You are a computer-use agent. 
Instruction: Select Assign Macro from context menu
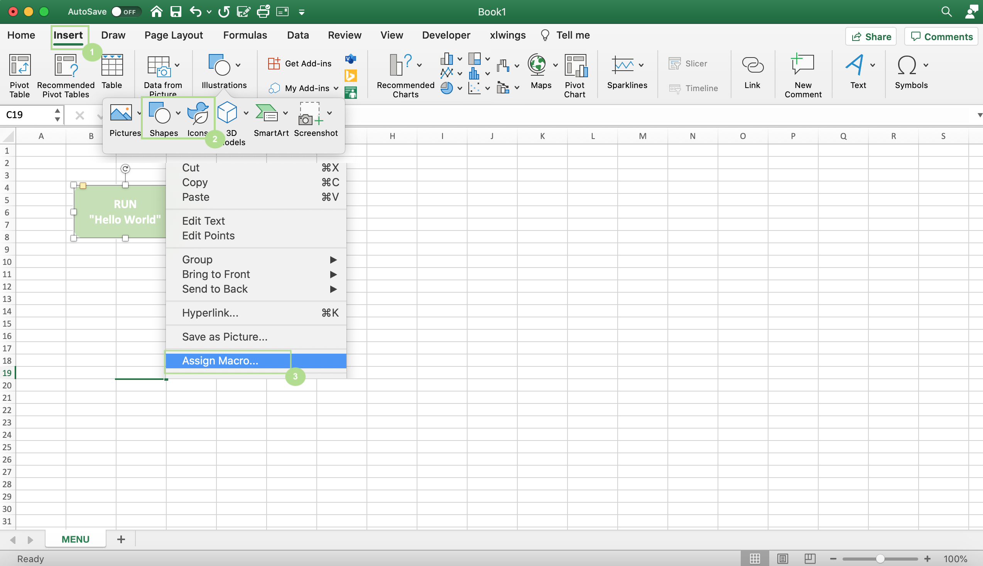[220, 360]
